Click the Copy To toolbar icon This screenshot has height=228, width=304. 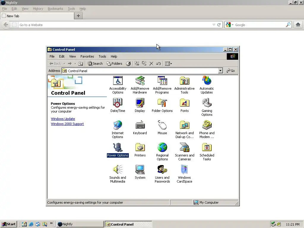[144, 64]
